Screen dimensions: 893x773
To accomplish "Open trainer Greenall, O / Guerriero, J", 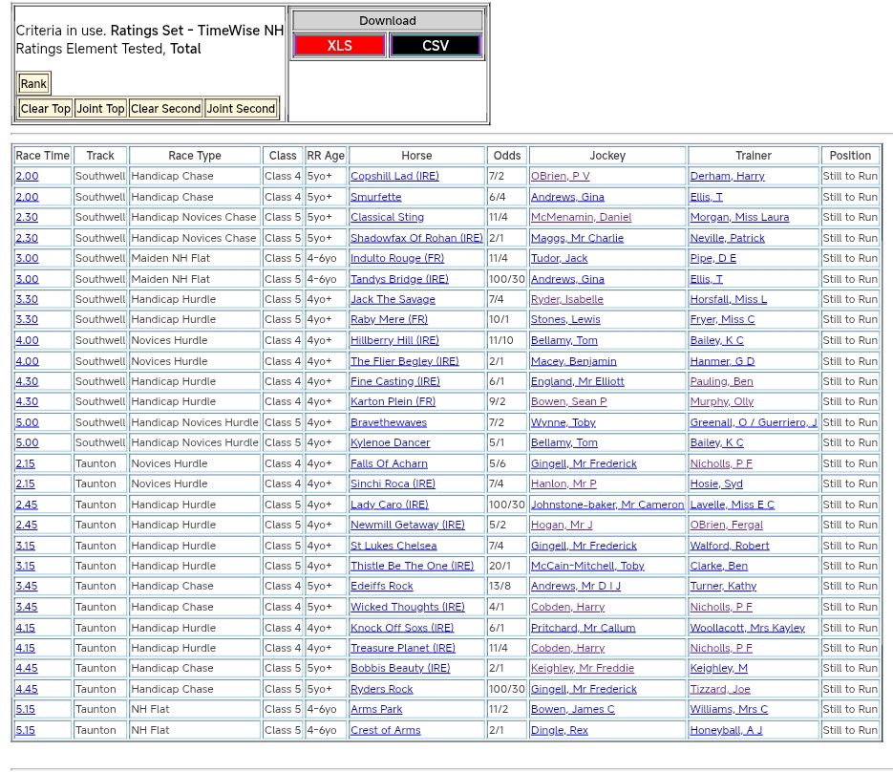I will (753, 423).
